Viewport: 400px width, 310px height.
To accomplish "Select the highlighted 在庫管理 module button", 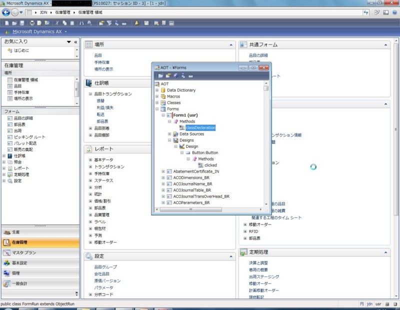I will 40,242.
